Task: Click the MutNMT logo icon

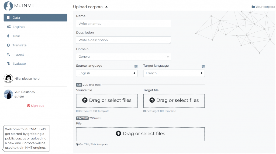Action: 8,6
